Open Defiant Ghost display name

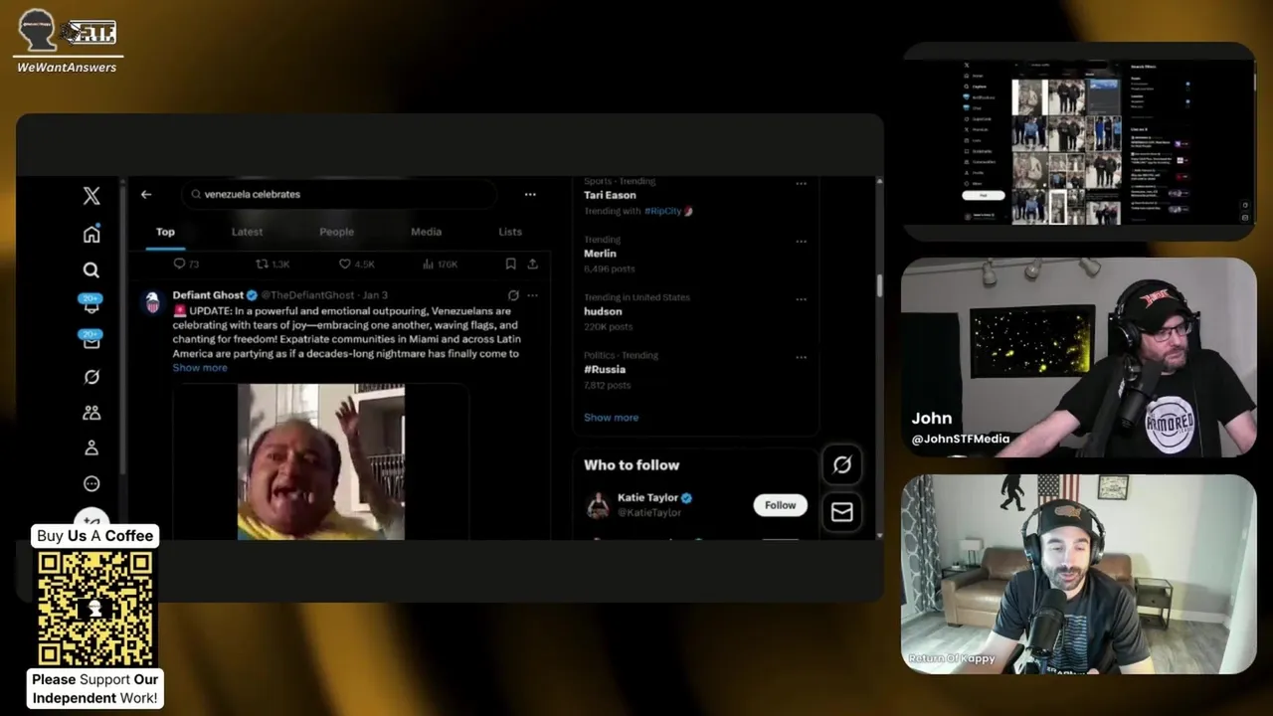pos(208,295)
